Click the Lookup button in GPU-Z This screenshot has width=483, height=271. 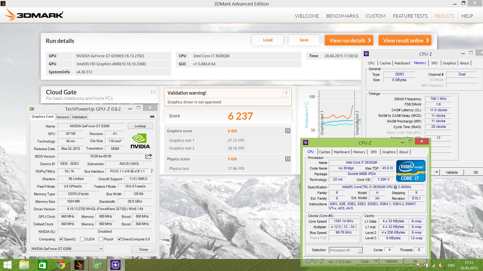click(140, 126)
